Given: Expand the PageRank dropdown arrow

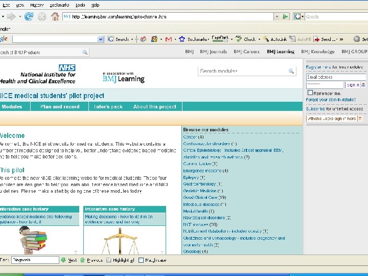Looking at the screenshot, I should (x=232, y=39).
